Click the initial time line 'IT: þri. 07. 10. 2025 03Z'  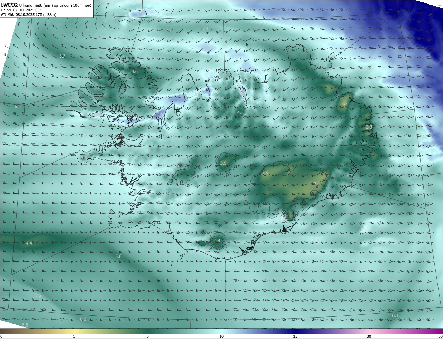click(x=21, y=10)
